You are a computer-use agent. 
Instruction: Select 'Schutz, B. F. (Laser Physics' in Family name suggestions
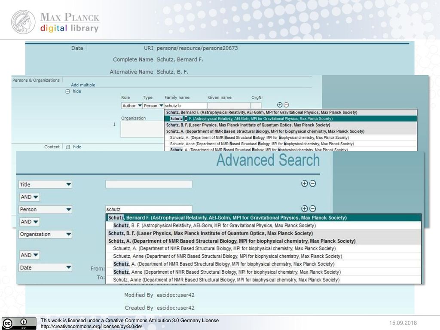291,125
